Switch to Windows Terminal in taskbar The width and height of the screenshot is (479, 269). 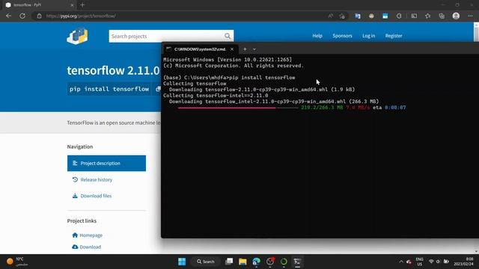coord(297,262)
